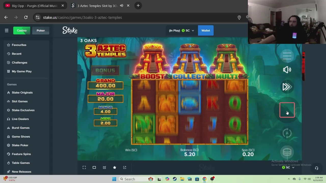Go back in browser
The image size is (326, 183).
click(6, 17)
